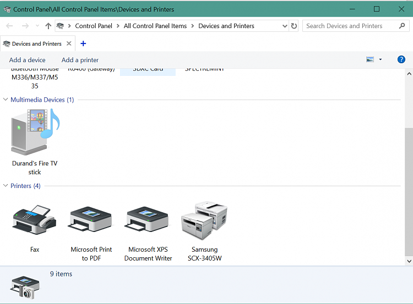
Task: Collapse the Multimedia Devices group
Action: coord(6,100)
